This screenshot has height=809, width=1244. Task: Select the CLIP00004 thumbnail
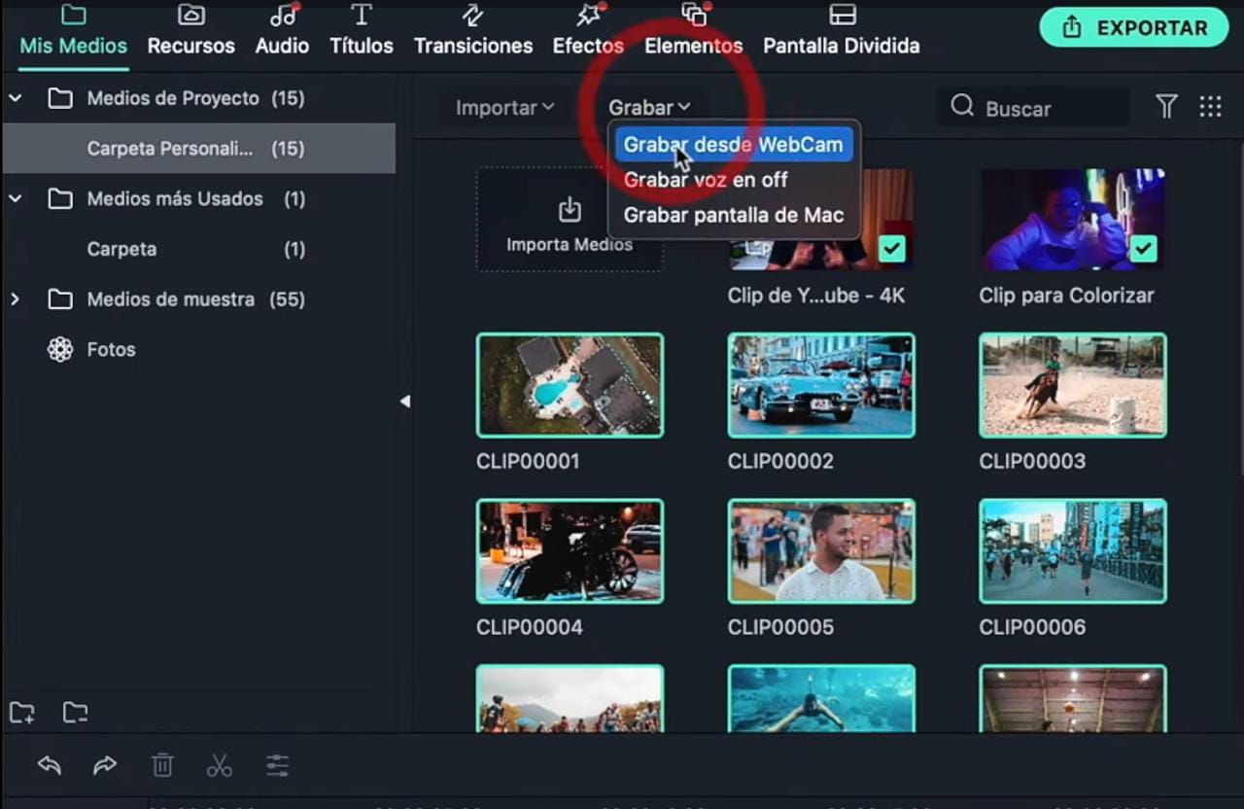(570, 551)
